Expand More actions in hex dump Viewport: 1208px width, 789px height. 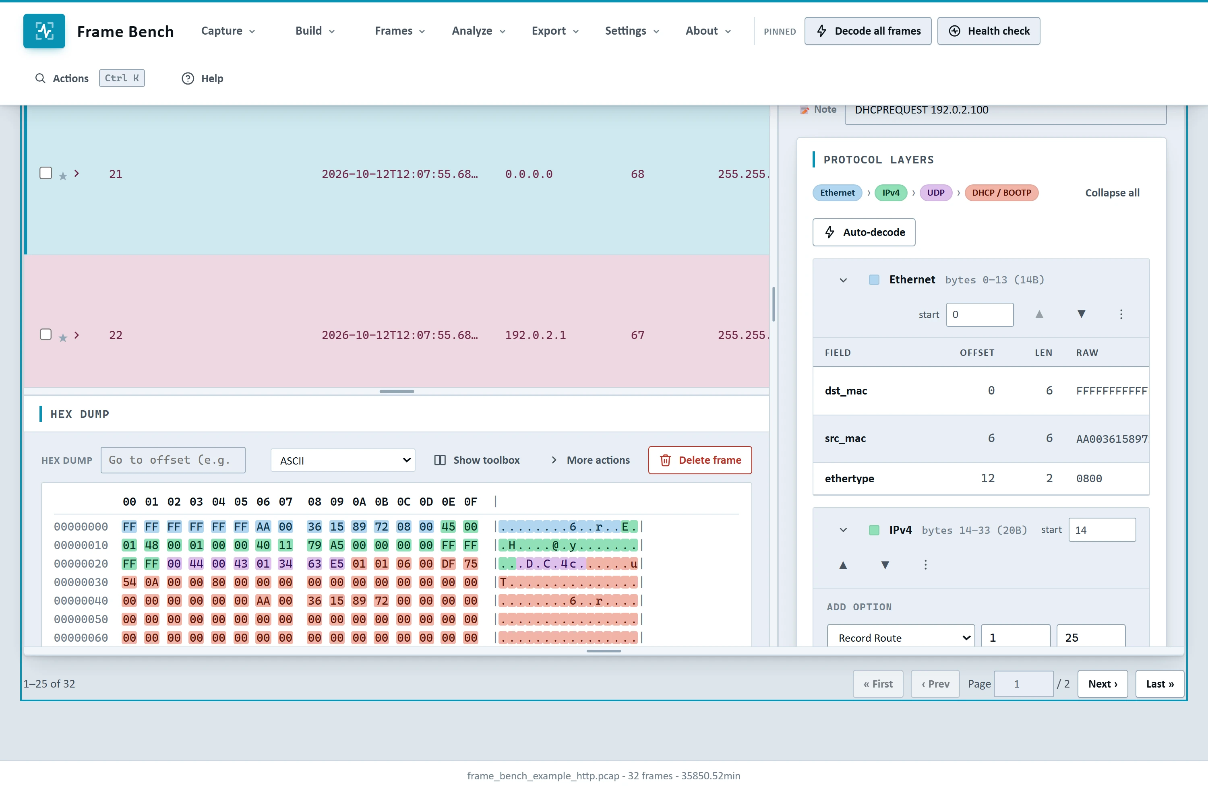pos(590,460)
